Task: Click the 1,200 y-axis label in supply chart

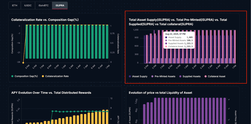Action: coord(136,30)
